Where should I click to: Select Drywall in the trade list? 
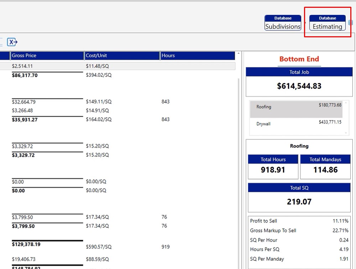[264, 124]
